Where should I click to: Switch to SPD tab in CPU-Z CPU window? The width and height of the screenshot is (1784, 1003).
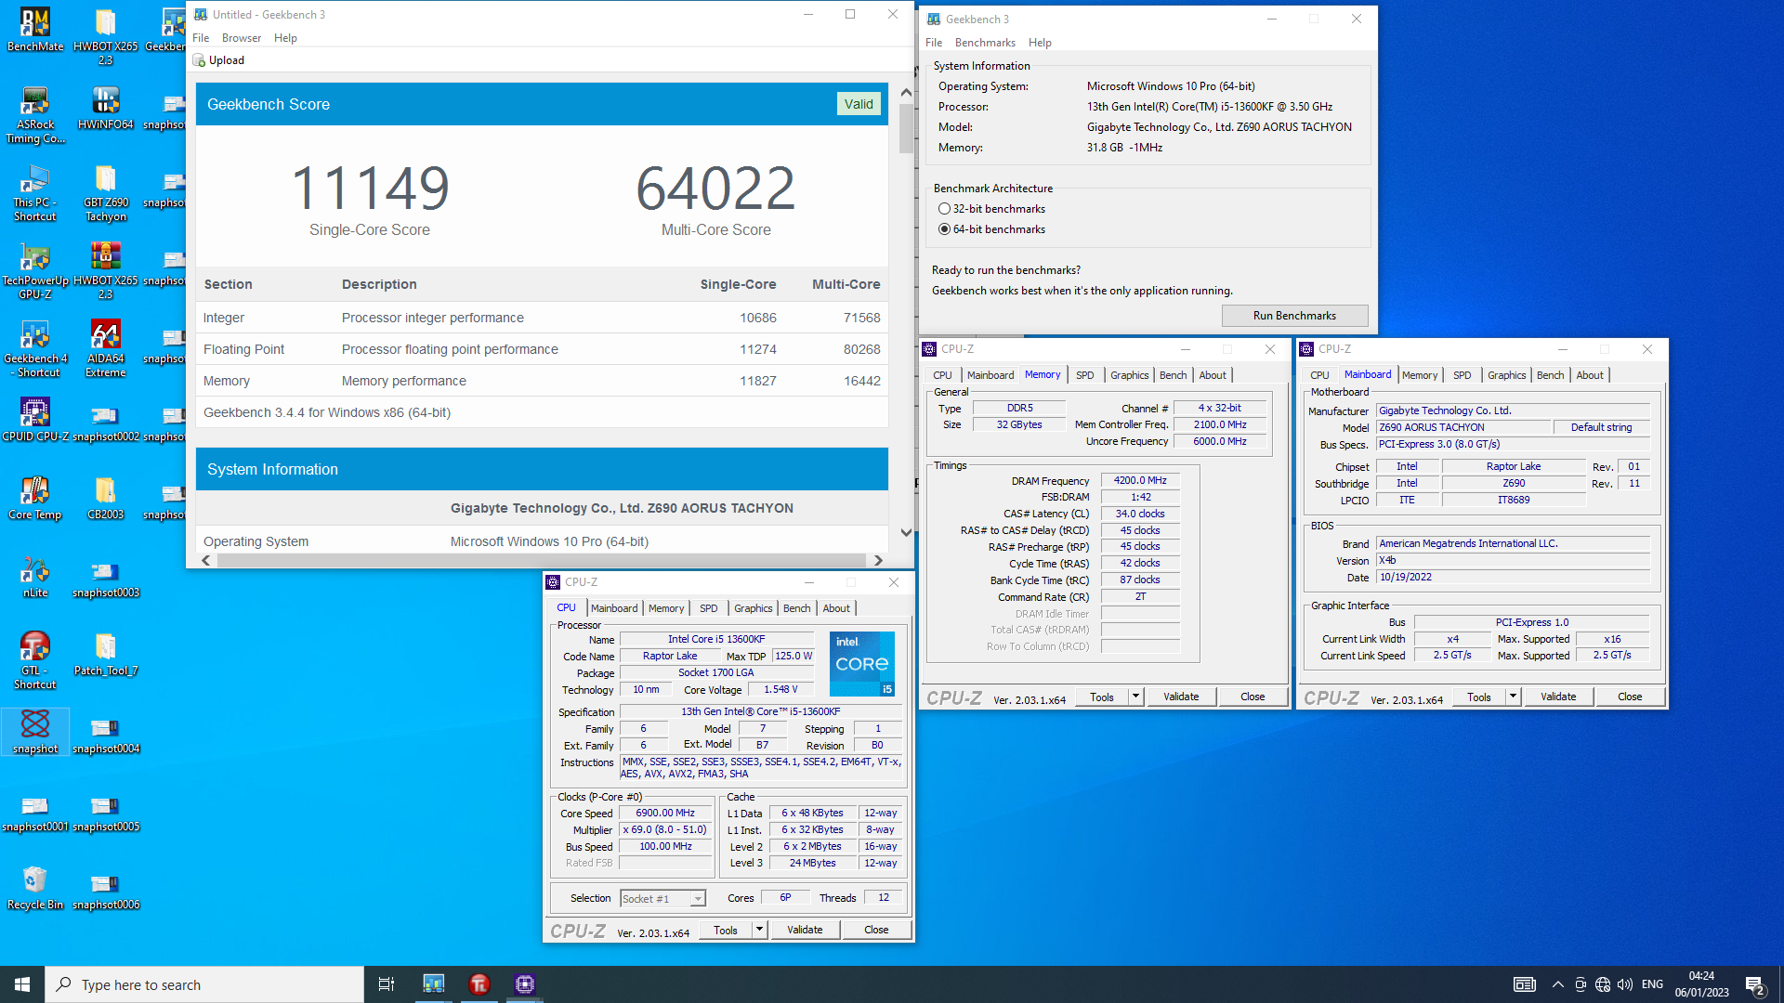(x=708, y=608)
